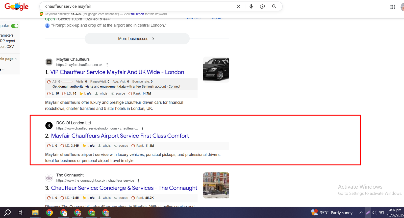Open Task View on the taskbar

coord(21,213)
